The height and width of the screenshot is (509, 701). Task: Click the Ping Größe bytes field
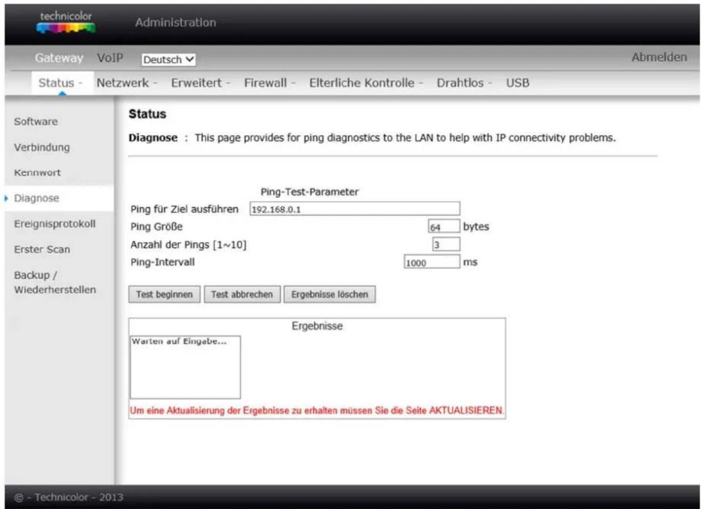click(444, 227)
